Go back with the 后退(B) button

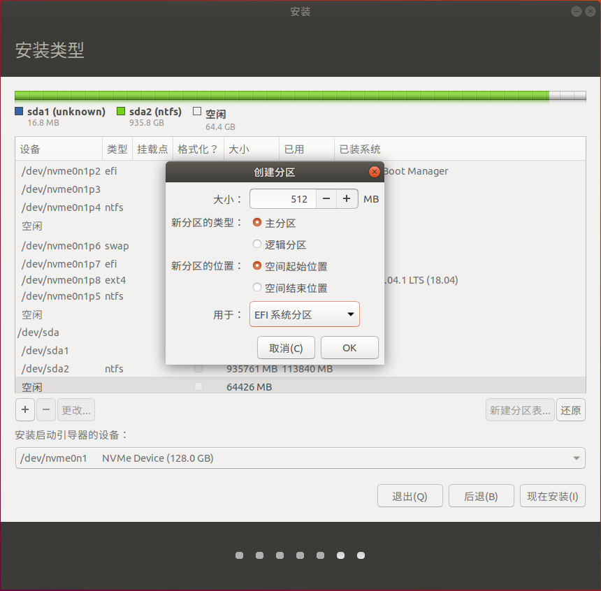(x=481, y=496)
